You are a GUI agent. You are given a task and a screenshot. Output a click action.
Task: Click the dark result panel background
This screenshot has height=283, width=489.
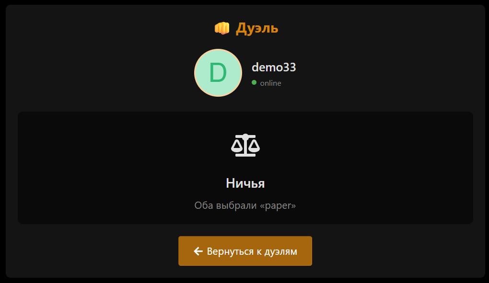pos(93,168)
